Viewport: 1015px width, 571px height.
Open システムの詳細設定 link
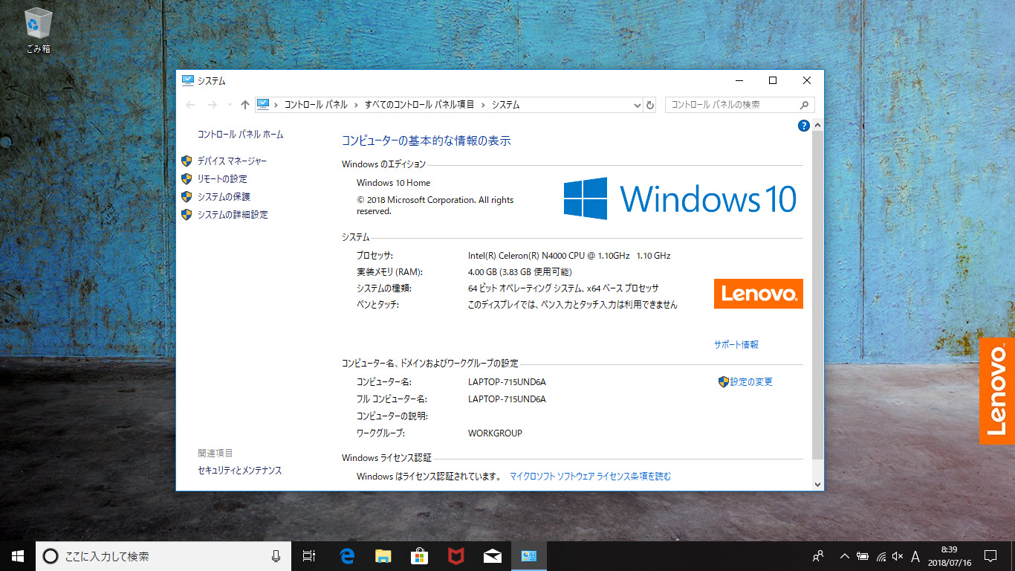point(233,215)
